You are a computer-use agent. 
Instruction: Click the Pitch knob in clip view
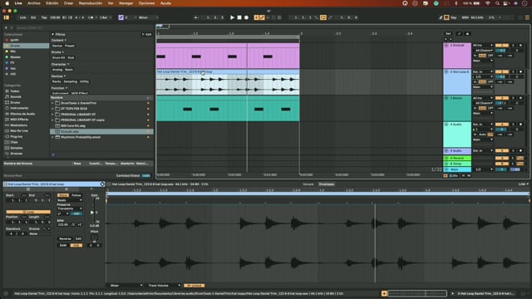(x=94, y=238)
